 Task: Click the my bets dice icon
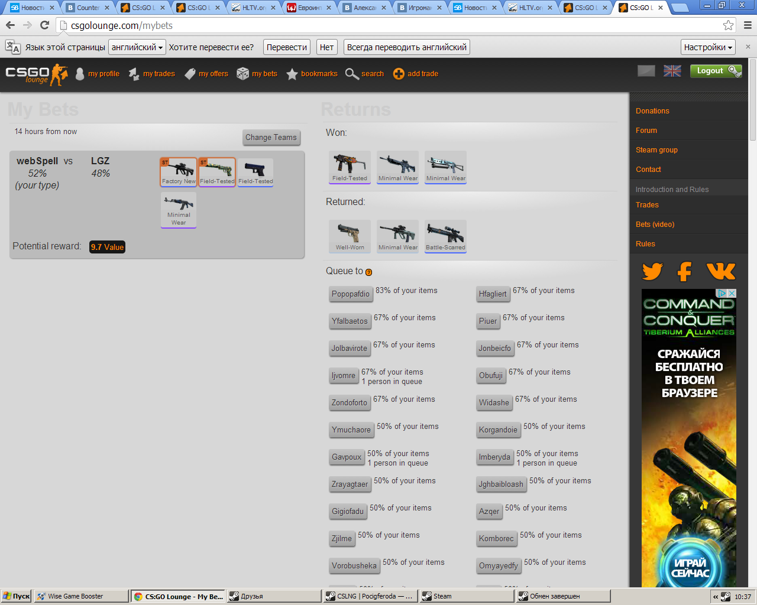point(242,73)
